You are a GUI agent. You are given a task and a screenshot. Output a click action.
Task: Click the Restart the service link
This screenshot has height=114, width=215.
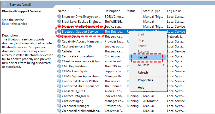pos(7,24)
